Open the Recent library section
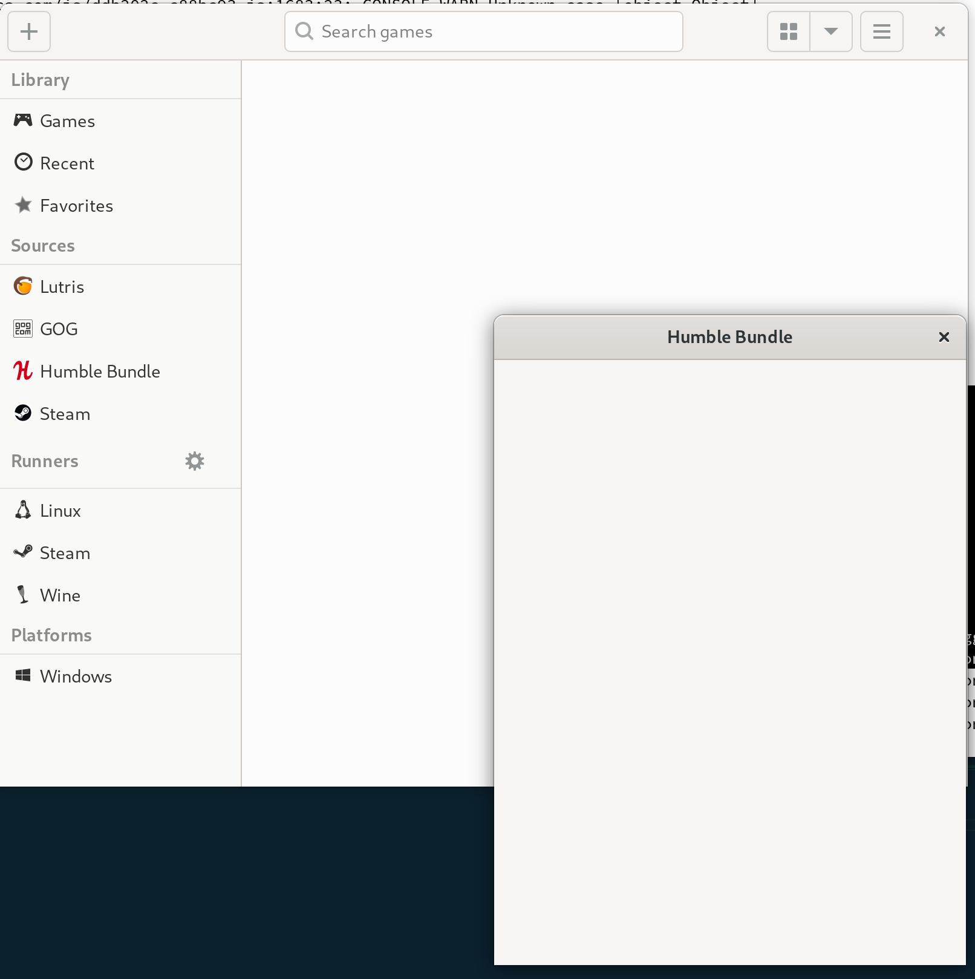975x979 pixels. pyautogui.click(x=67, y=163)
